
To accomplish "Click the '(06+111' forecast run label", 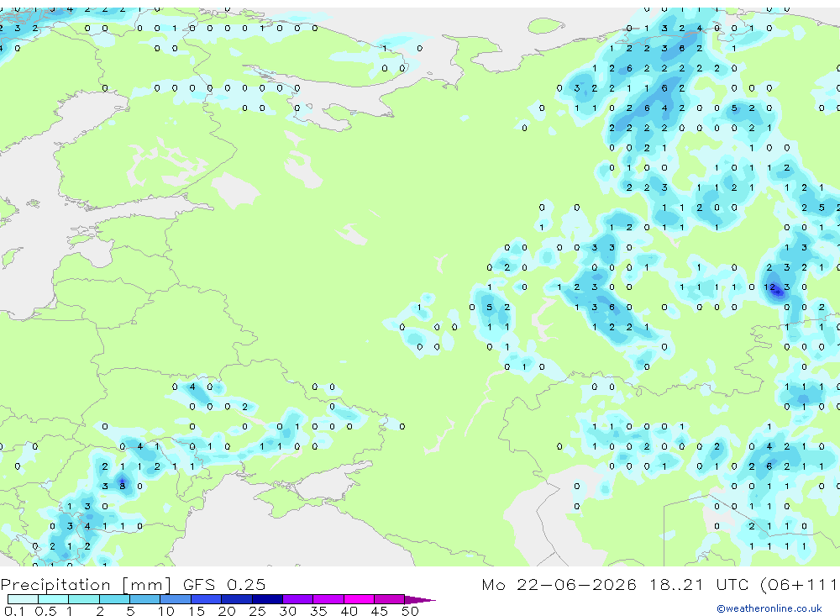I will point(799,584).
